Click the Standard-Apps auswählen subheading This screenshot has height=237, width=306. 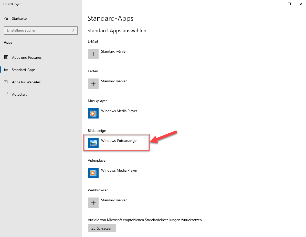[x=117, y=31]
